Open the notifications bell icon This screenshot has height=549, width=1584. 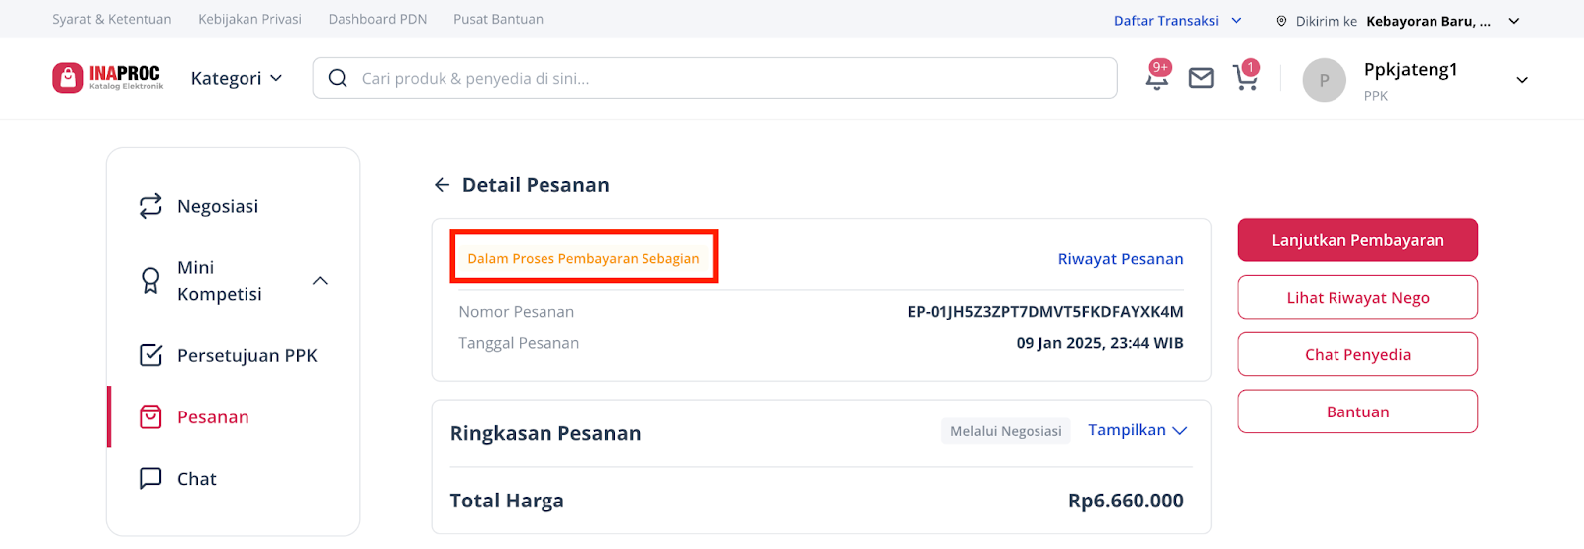(1156, 78)
